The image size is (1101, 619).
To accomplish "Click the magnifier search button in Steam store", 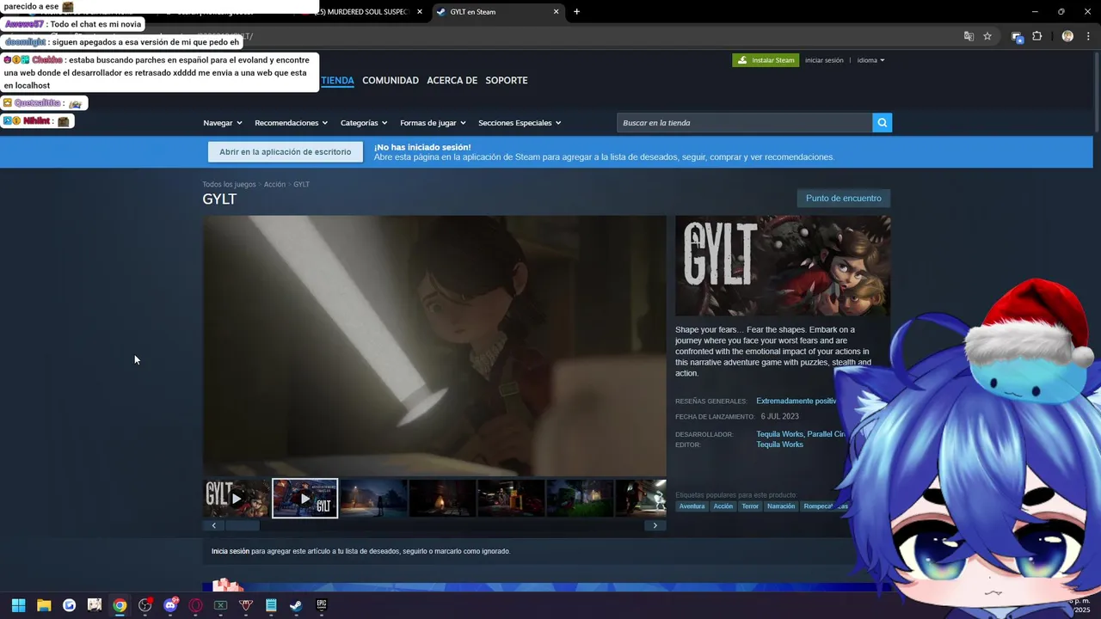I will pos(882,123).
